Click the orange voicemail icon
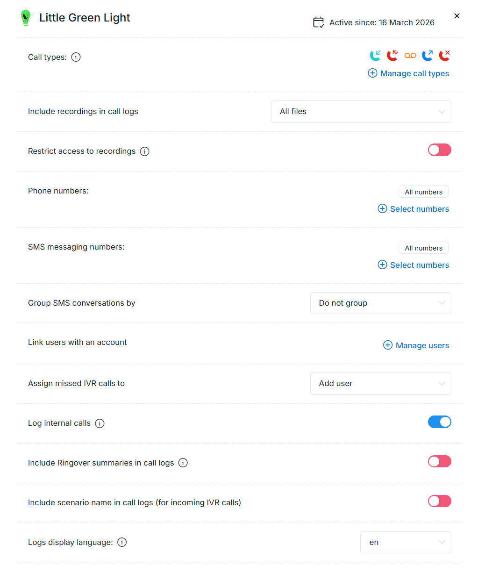 [410, 56]
